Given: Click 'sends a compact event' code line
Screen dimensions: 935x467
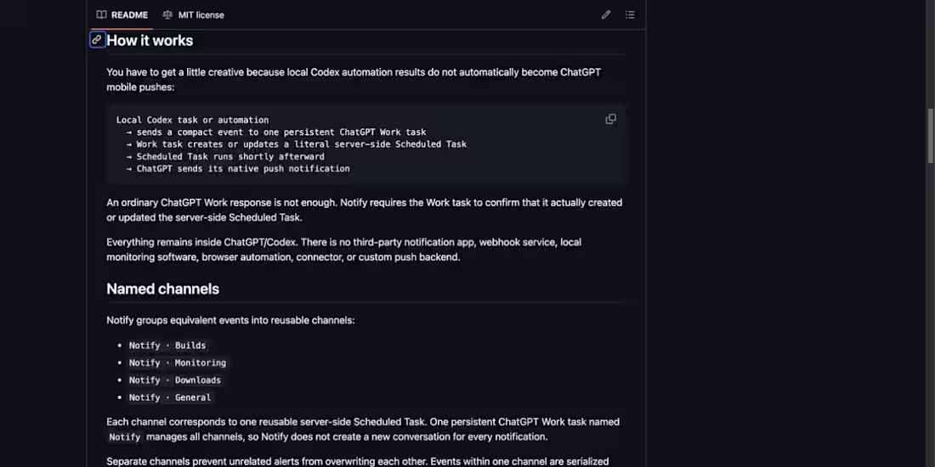Looking at the screenshot, I should 276,132.
